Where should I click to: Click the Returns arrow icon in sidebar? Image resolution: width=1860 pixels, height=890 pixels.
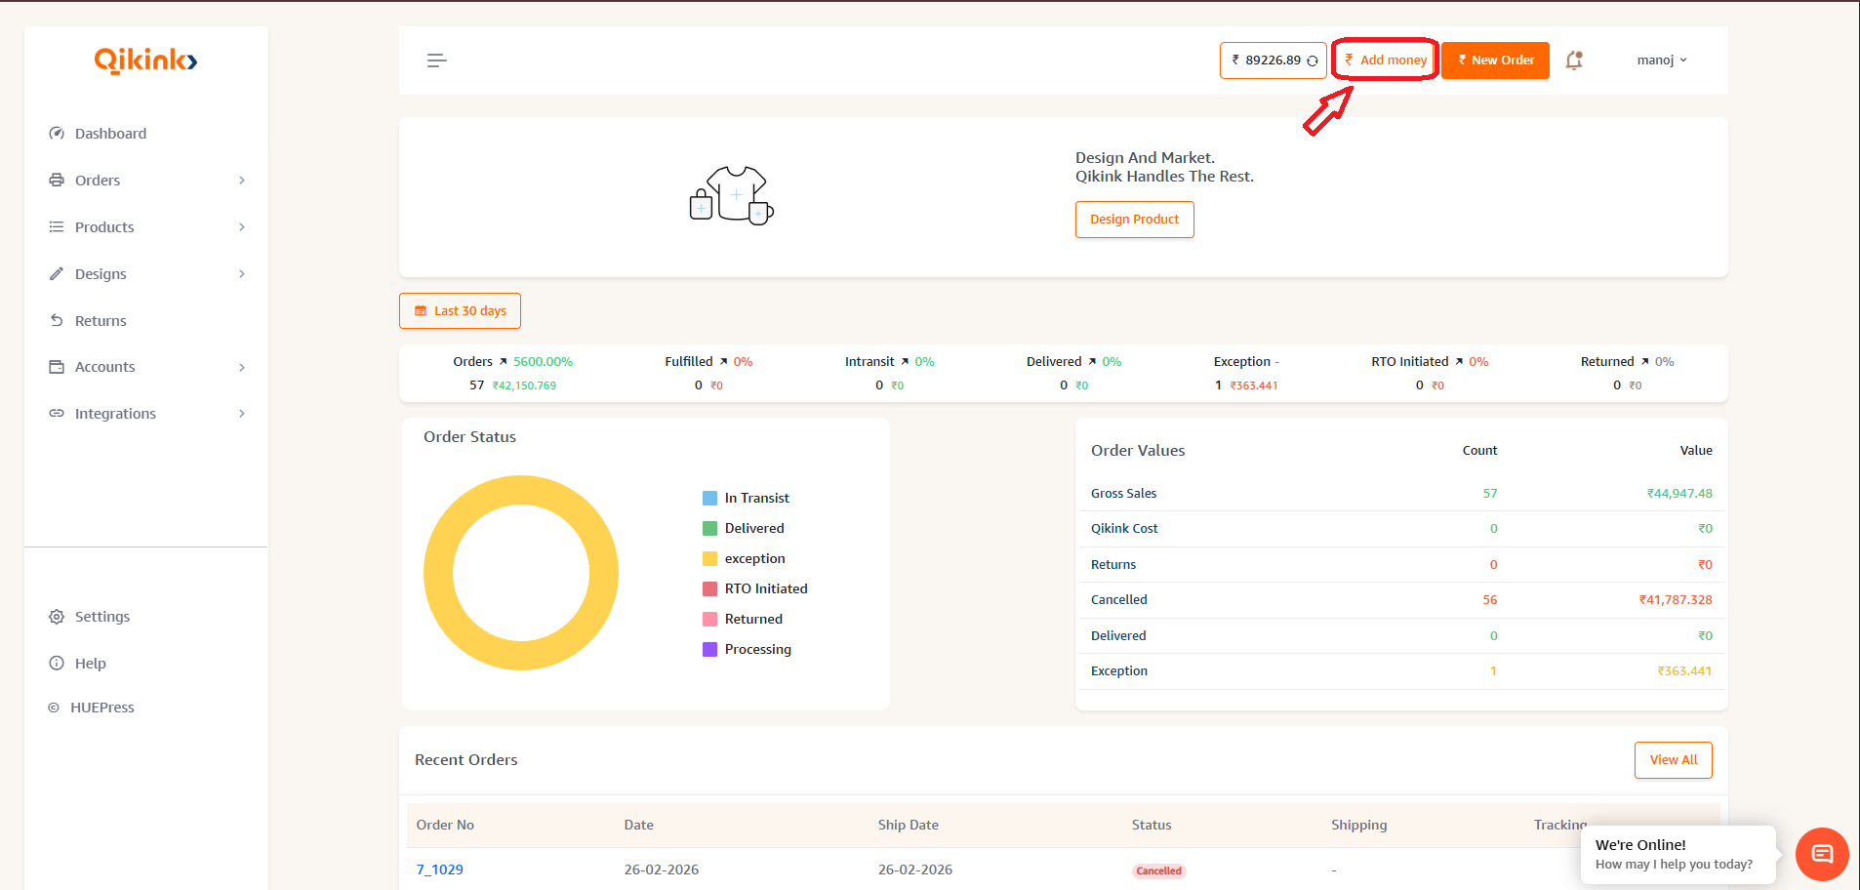click(57, 321)
